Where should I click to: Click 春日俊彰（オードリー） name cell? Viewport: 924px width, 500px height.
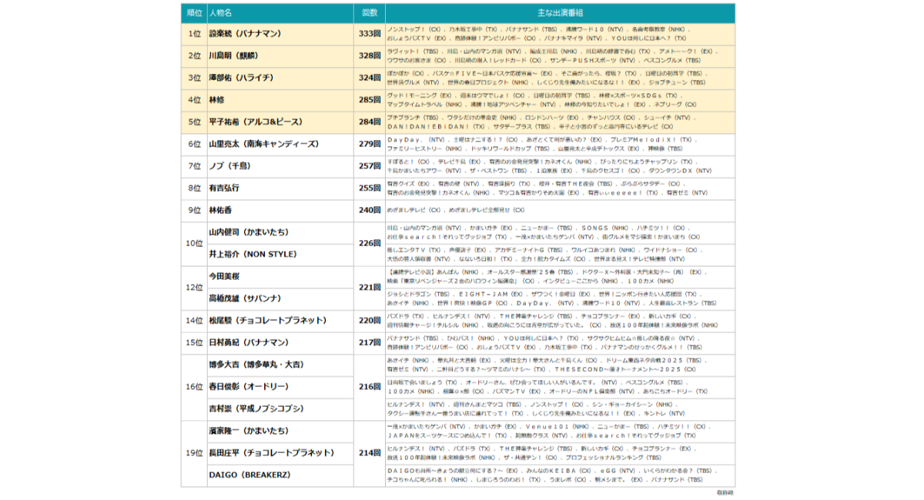pyautogui.click(x=248, y=386)
